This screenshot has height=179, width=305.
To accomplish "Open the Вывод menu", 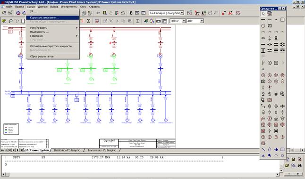I will [54, 7].
